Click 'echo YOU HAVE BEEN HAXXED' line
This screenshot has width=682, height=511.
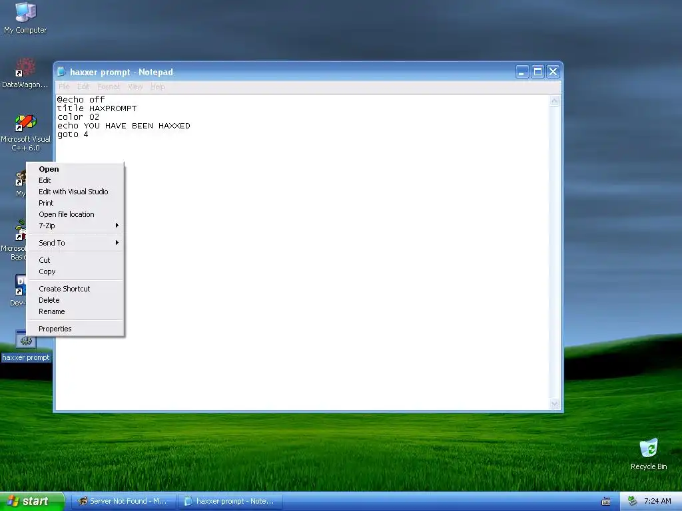click(x=123, y=126)
